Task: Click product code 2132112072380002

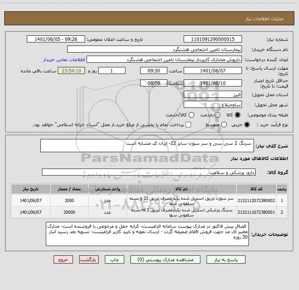Action: tap(256, 200)
